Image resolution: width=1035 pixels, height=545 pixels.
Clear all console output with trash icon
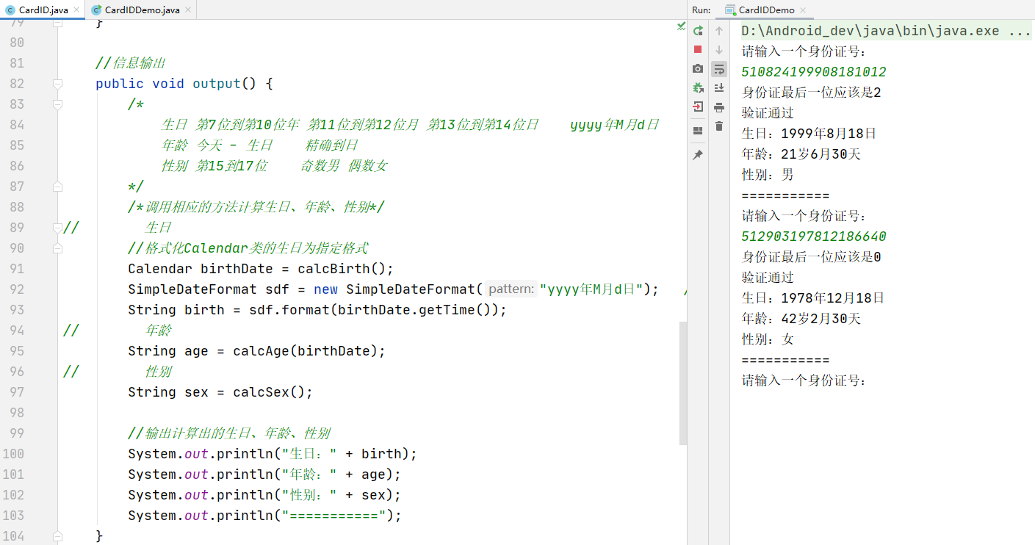[719, 126]
